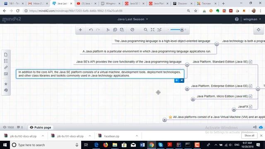Screen dimensions: 265x149
Task: Collapse the platform editions parent node
Action: [258, 89]
